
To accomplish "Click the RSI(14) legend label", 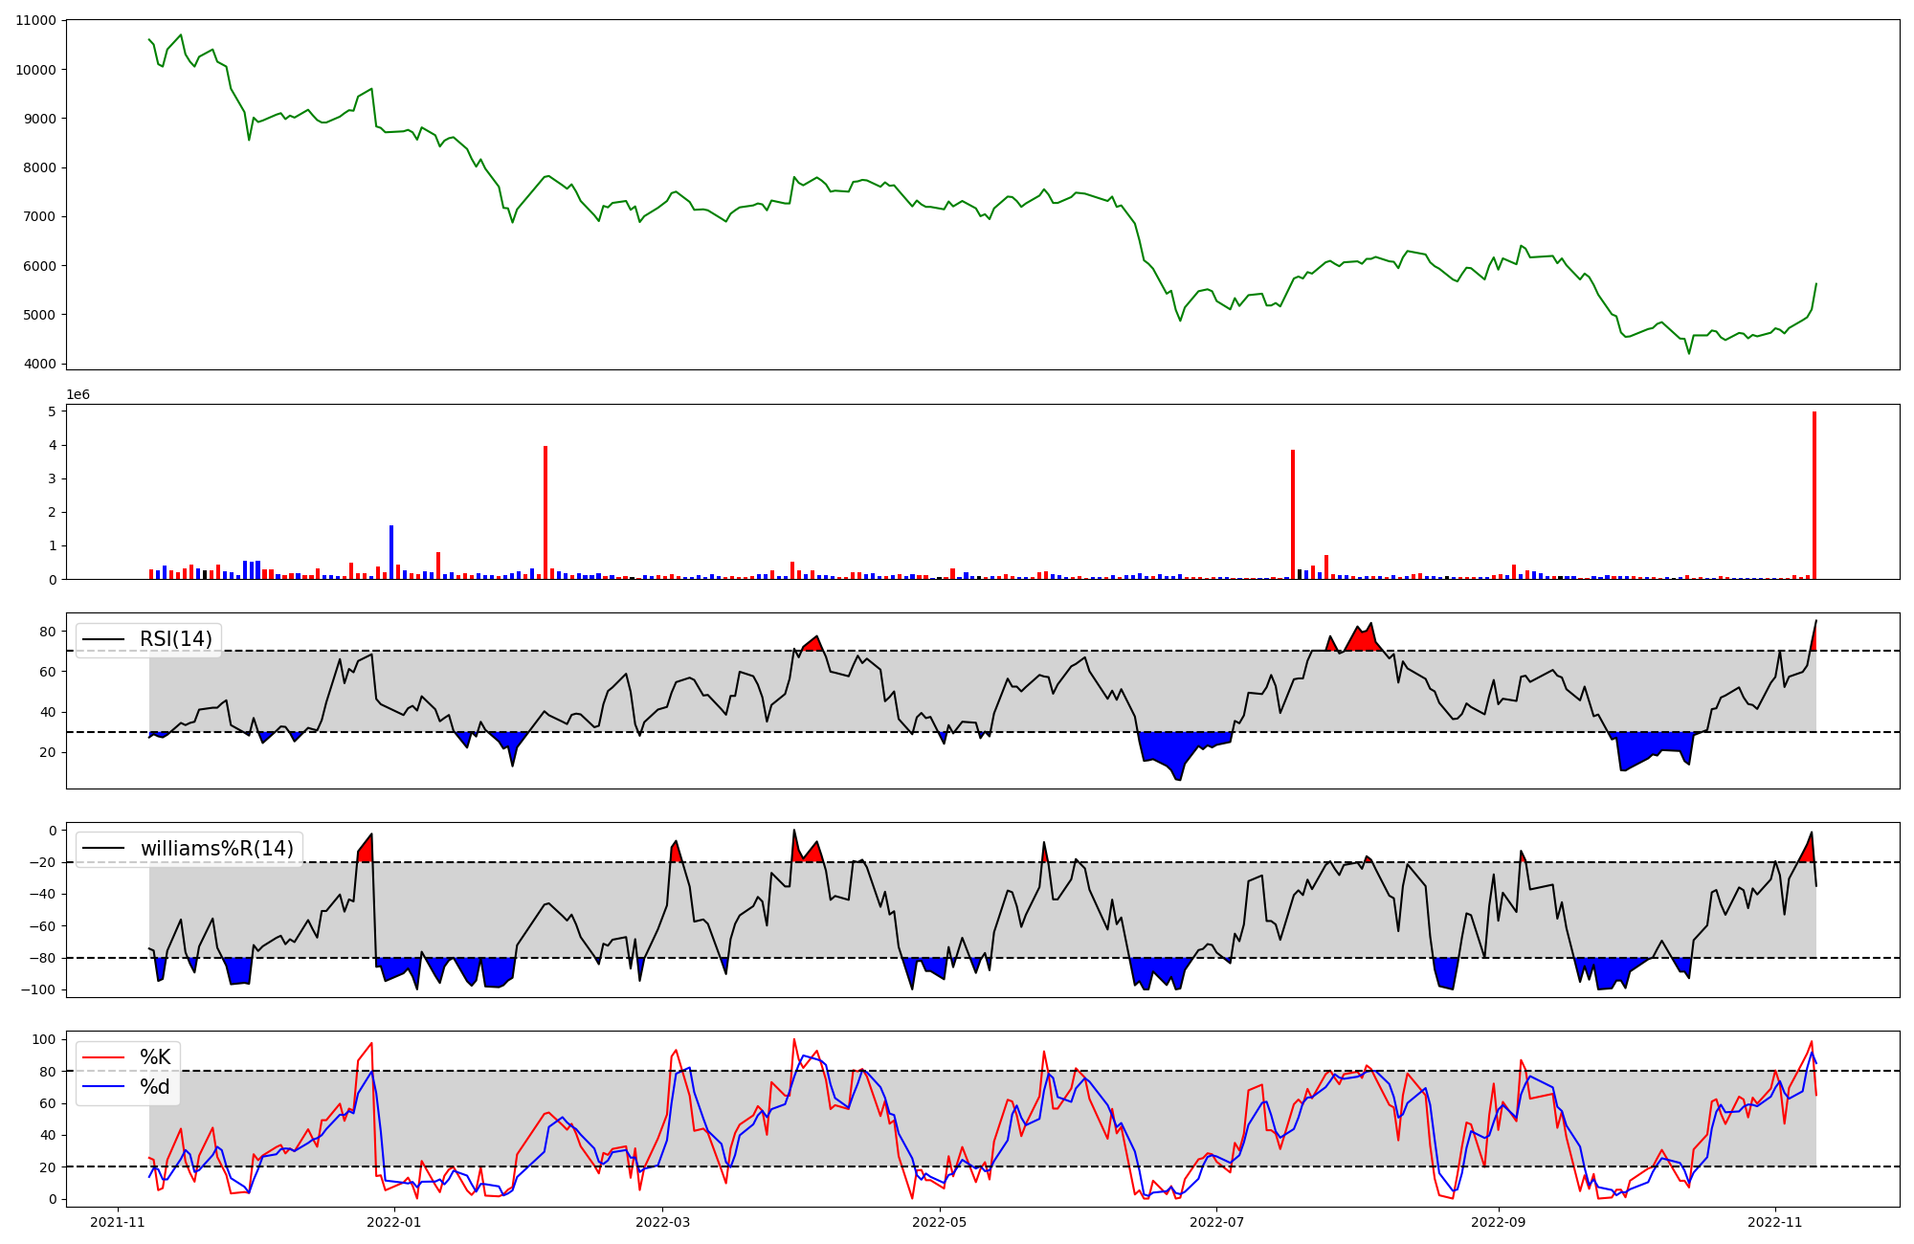I will (176, 639).
